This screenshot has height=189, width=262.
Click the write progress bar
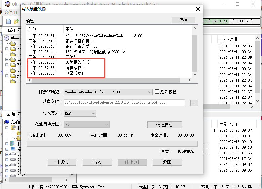click(112, 144)
